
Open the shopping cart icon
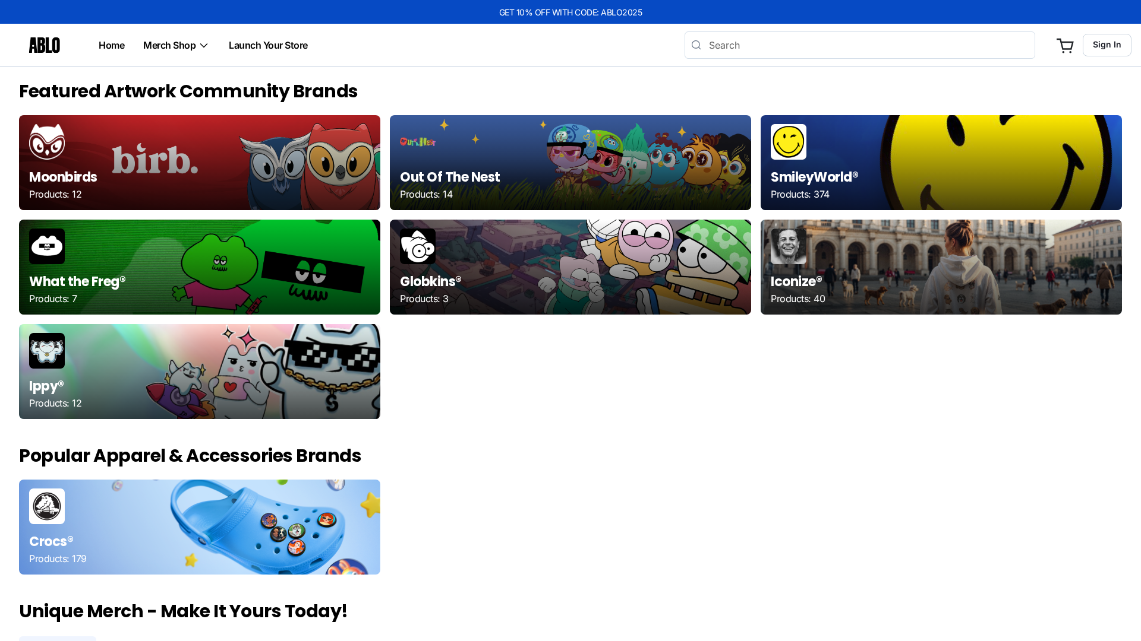(x=1064, y=46)
